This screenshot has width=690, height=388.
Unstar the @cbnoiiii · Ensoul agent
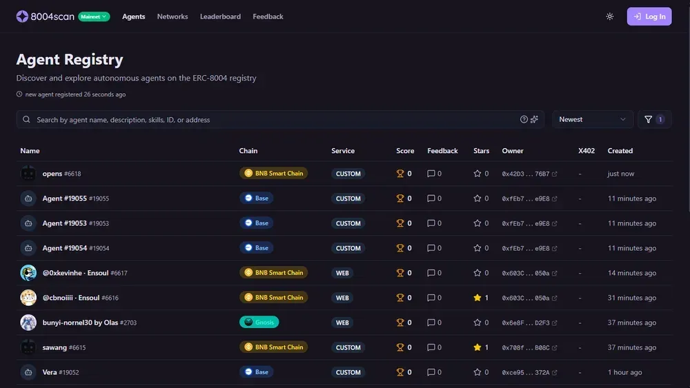(x=477, y=298)
